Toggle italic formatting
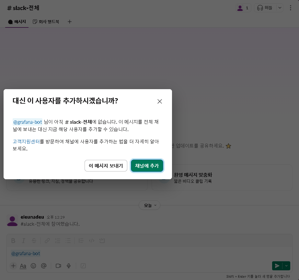The height and width of the screenshot is (280, 299). coord(24,241)
